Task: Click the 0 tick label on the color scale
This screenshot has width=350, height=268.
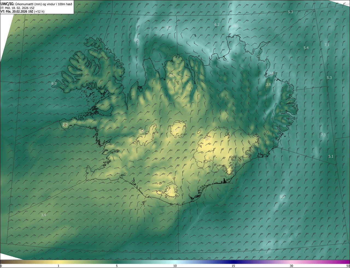Action: coord(1,266)
